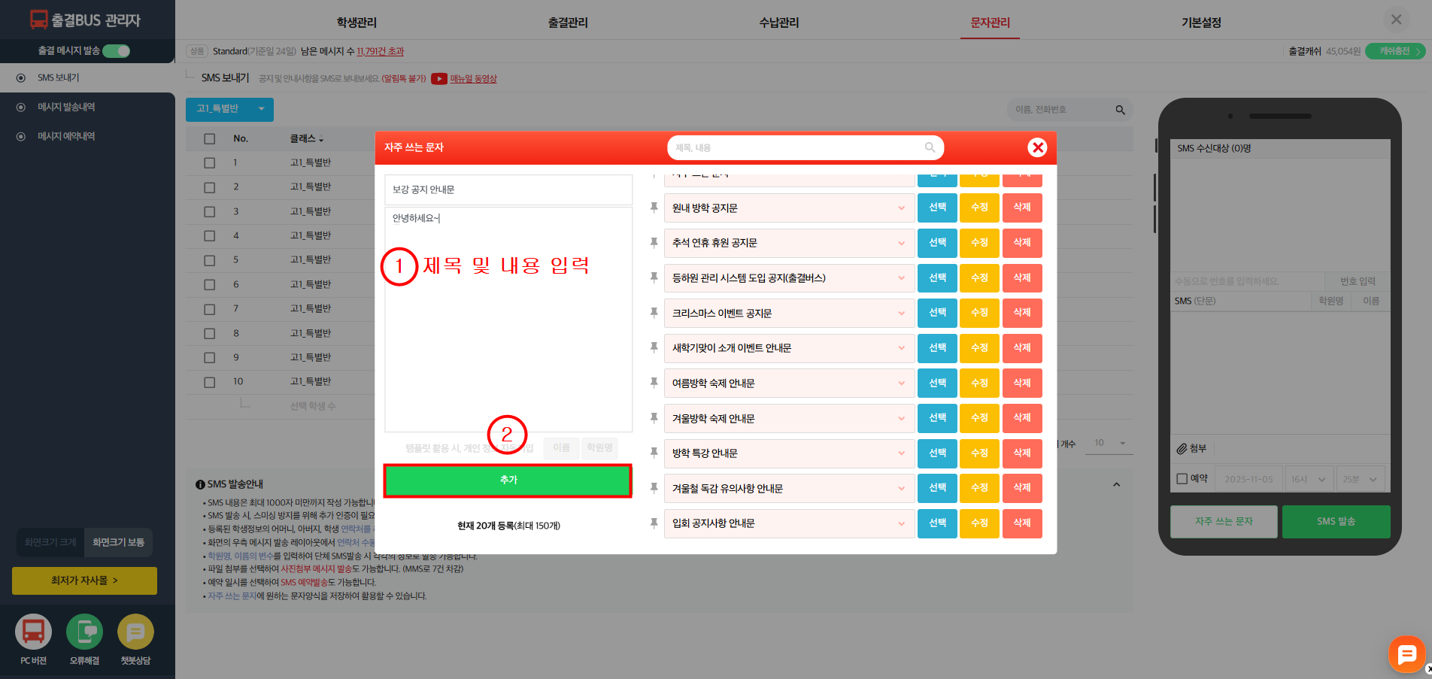Click the green 추가 button
The image size is (1432, 679).
click(x=508, y=480)
